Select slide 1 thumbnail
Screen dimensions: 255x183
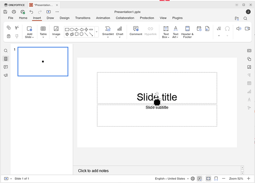pyautogui.click(x=43, y=62)
